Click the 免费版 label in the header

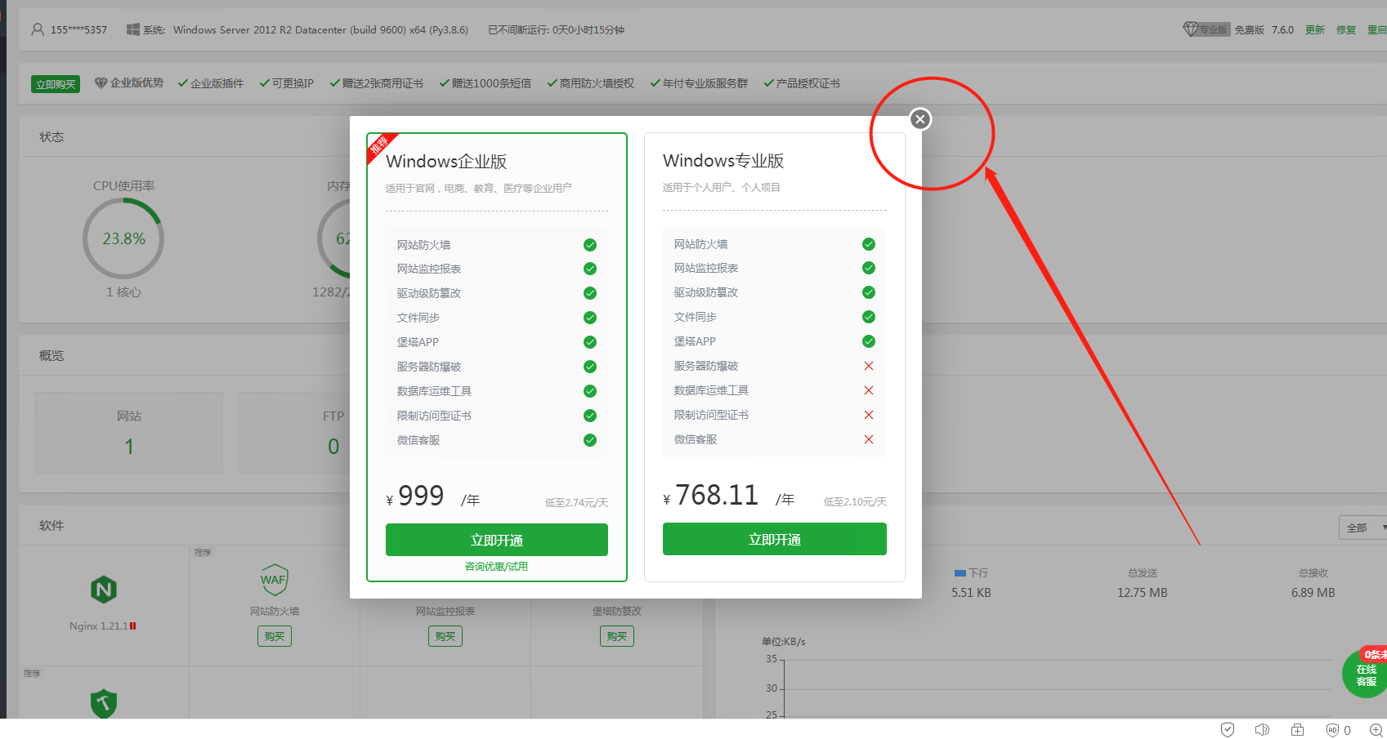click(x=1249, y=29)
